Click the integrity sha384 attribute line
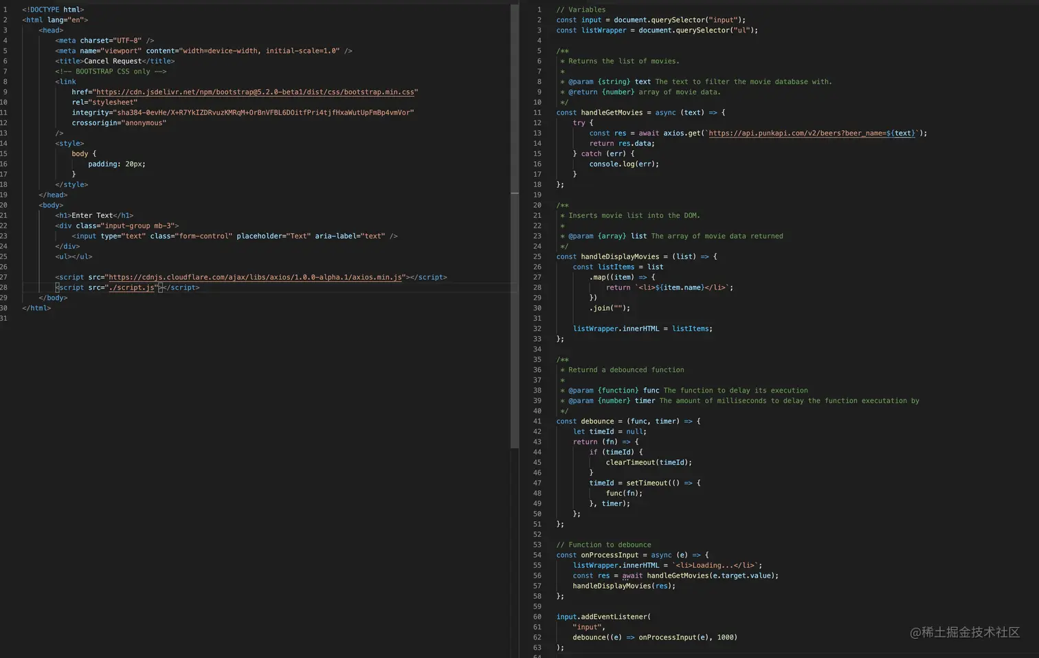 pos(243,113)
